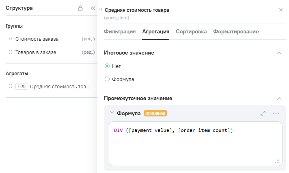Click (ред.) next to Товаров в заказе
Viewport: 289px width, 173px height.
tap(88, 53)
